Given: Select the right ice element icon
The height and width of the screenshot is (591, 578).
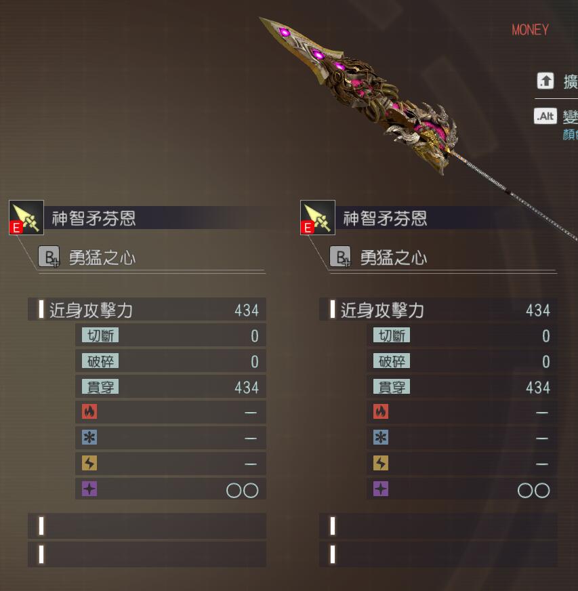Looking at the screenshot, I should (381, 437).
